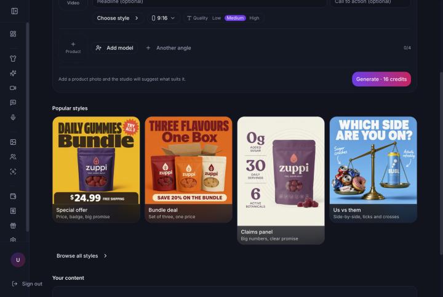This screenshot has width=443, height=297.
Task: Click the Add model button
Action: point(114,48)
